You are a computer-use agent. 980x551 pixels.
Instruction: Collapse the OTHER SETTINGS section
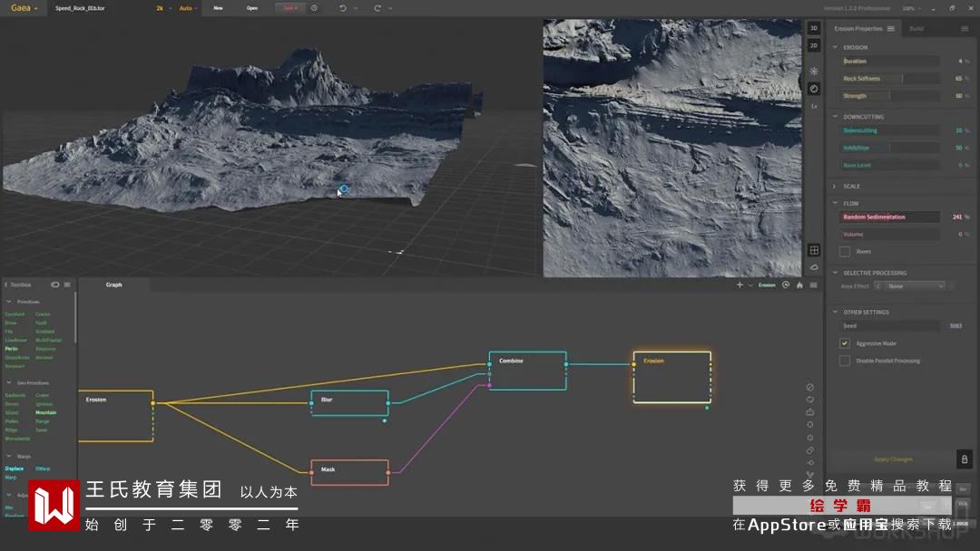[x=835, y=312]
